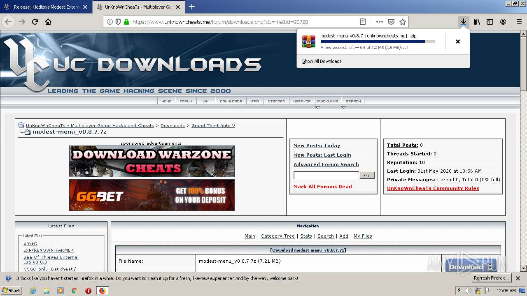Open a new tab with plus button
Viewport: 527px width, 296px height.
coord(192,7)
